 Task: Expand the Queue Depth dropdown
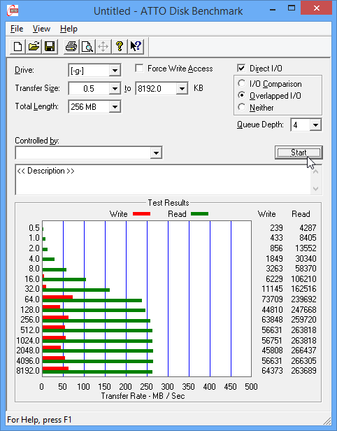coord(315,125)
